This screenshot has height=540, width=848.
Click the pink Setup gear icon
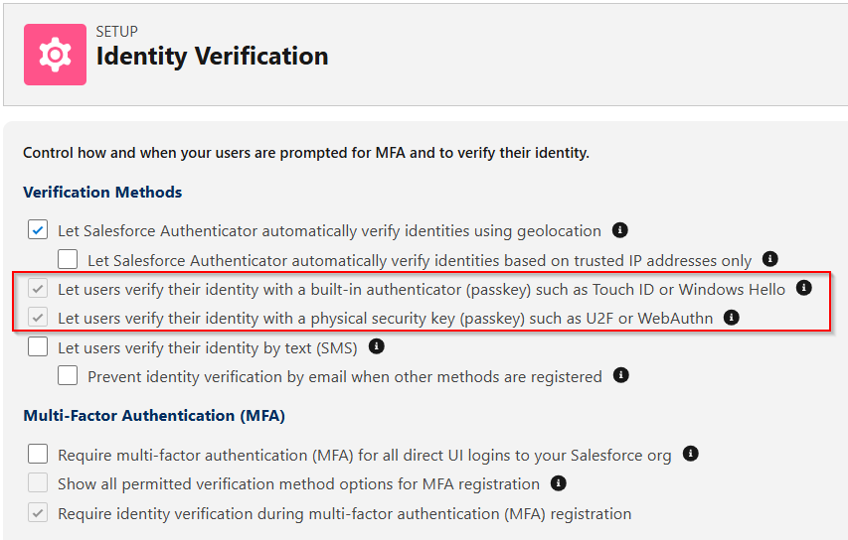coord(55,55)
